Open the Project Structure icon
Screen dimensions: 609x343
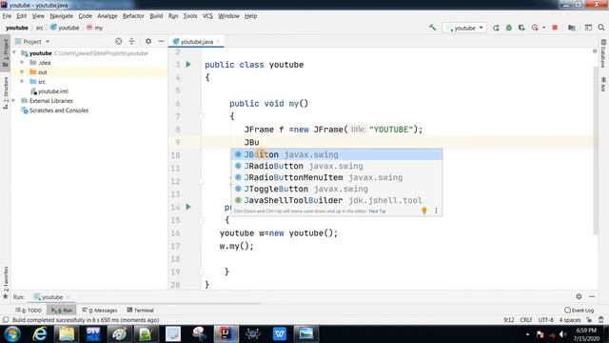pos(571,28)
